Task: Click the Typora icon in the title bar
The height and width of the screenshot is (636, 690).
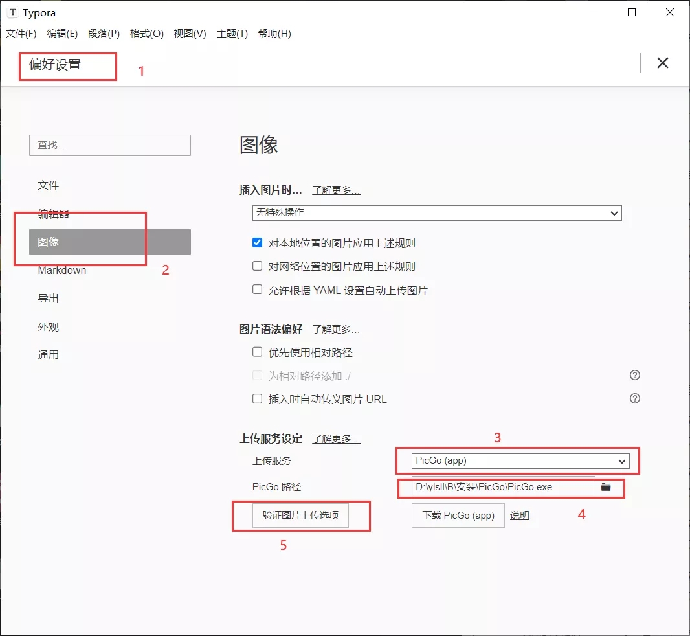Action: click(x=12, y=12)
